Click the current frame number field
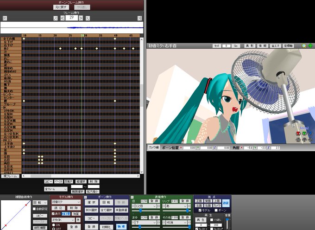The width and height of the screenshot is (315, 230). 71,18
